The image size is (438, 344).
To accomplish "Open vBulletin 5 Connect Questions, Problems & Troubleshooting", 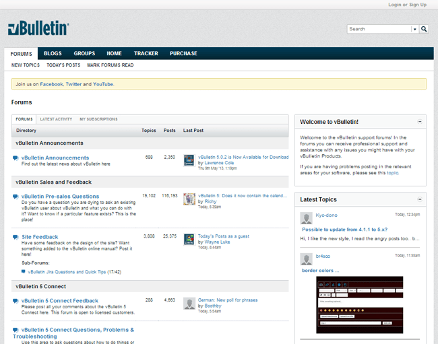I will [73, 333].
